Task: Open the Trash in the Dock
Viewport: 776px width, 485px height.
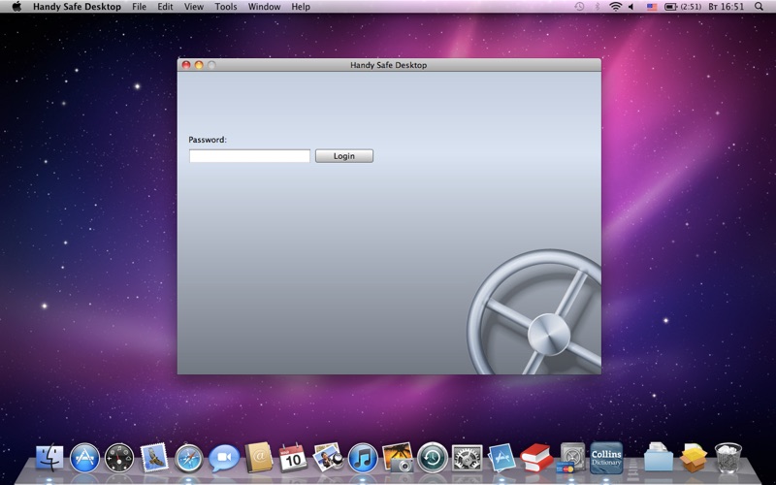Action: pos(728,458)
